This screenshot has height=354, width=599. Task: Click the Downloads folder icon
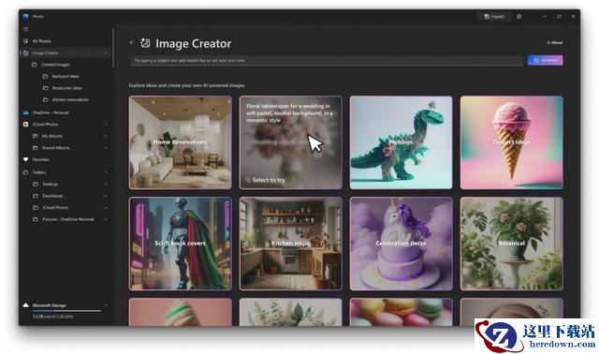pyautogui.click(x=36, y=196)
